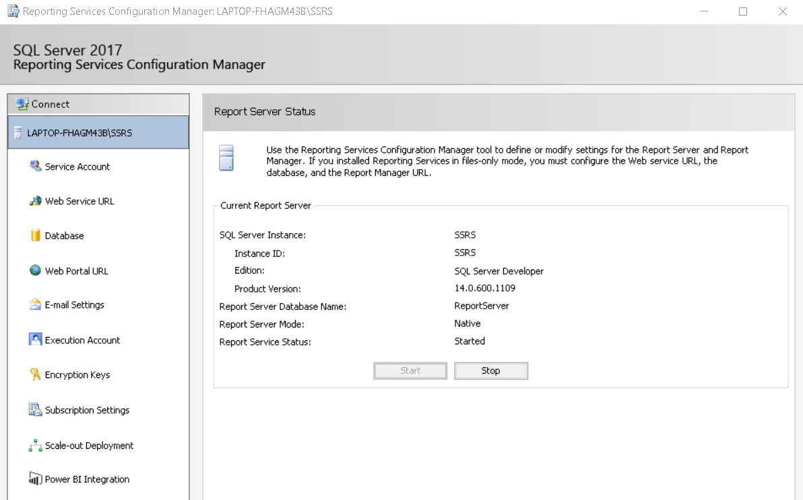Click the Report Server Database Name label
The height and width of the screenshot is (500, 803).
click(283, 307)
